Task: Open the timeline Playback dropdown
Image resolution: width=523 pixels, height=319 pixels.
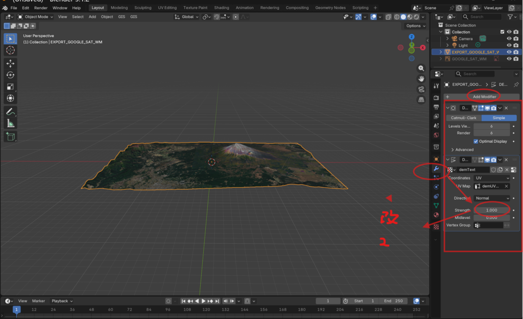Action: tap(62, 301)
